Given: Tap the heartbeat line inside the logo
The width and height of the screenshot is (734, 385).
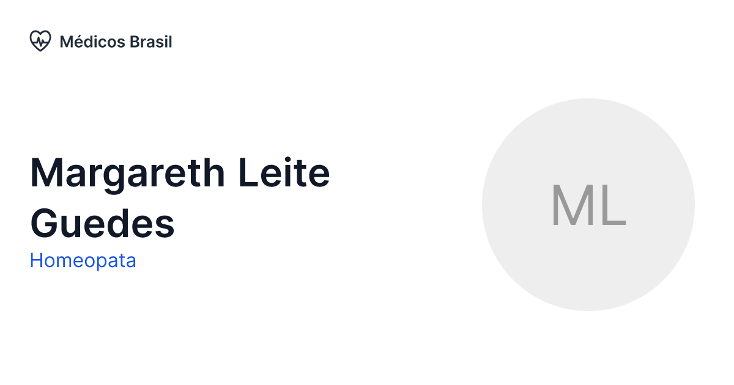Looking at the screenshot, I should pos(40,42).
